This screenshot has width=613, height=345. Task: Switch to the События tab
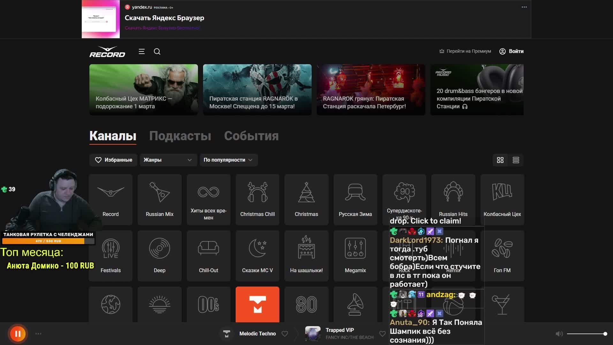click(x=251, y=136)
